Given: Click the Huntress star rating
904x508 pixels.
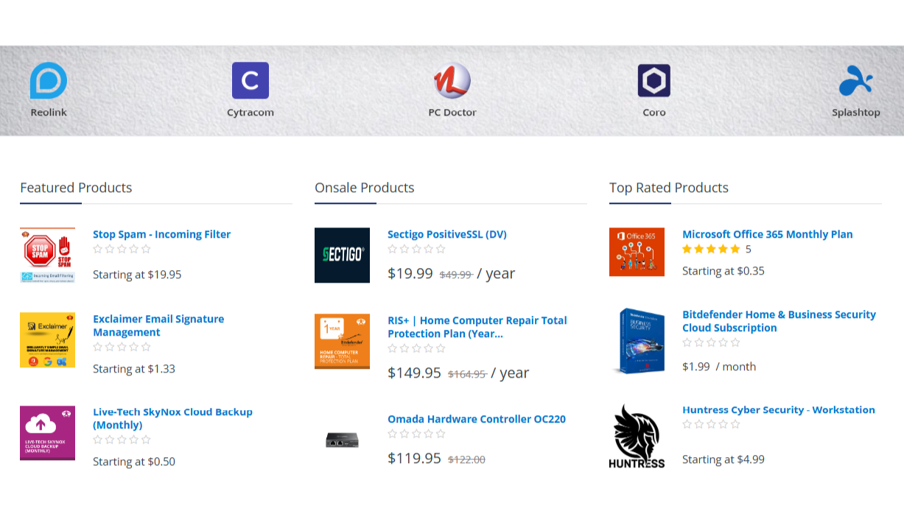Looking at the screenshot, I should [711, 424].
